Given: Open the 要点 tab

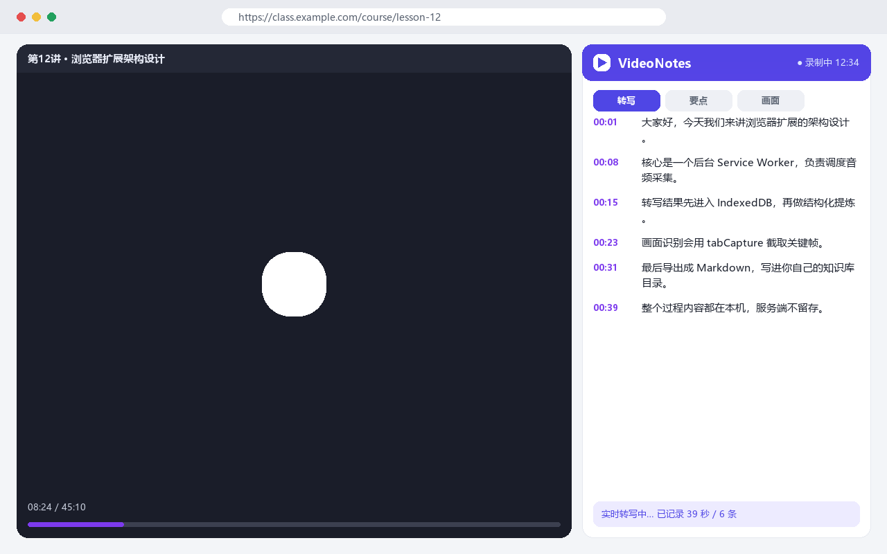Looking at the screenshot, I should click(699, 100).
